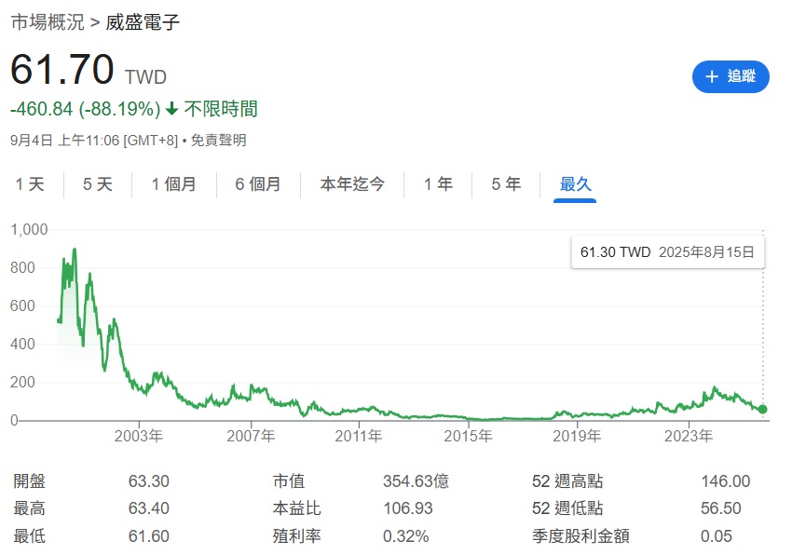The height and width of the screenshot is (555, 792).
Task: Click the 52 週高點 label
Action: (567, 481)
